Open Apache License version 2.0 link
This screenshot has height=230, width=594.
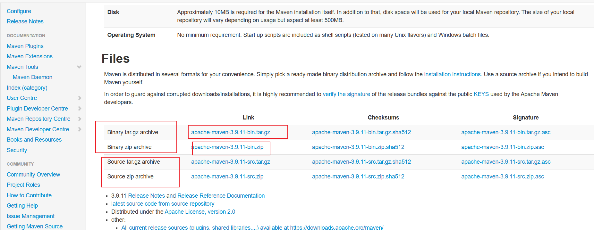pyautogui.click(x=200, y=212)
